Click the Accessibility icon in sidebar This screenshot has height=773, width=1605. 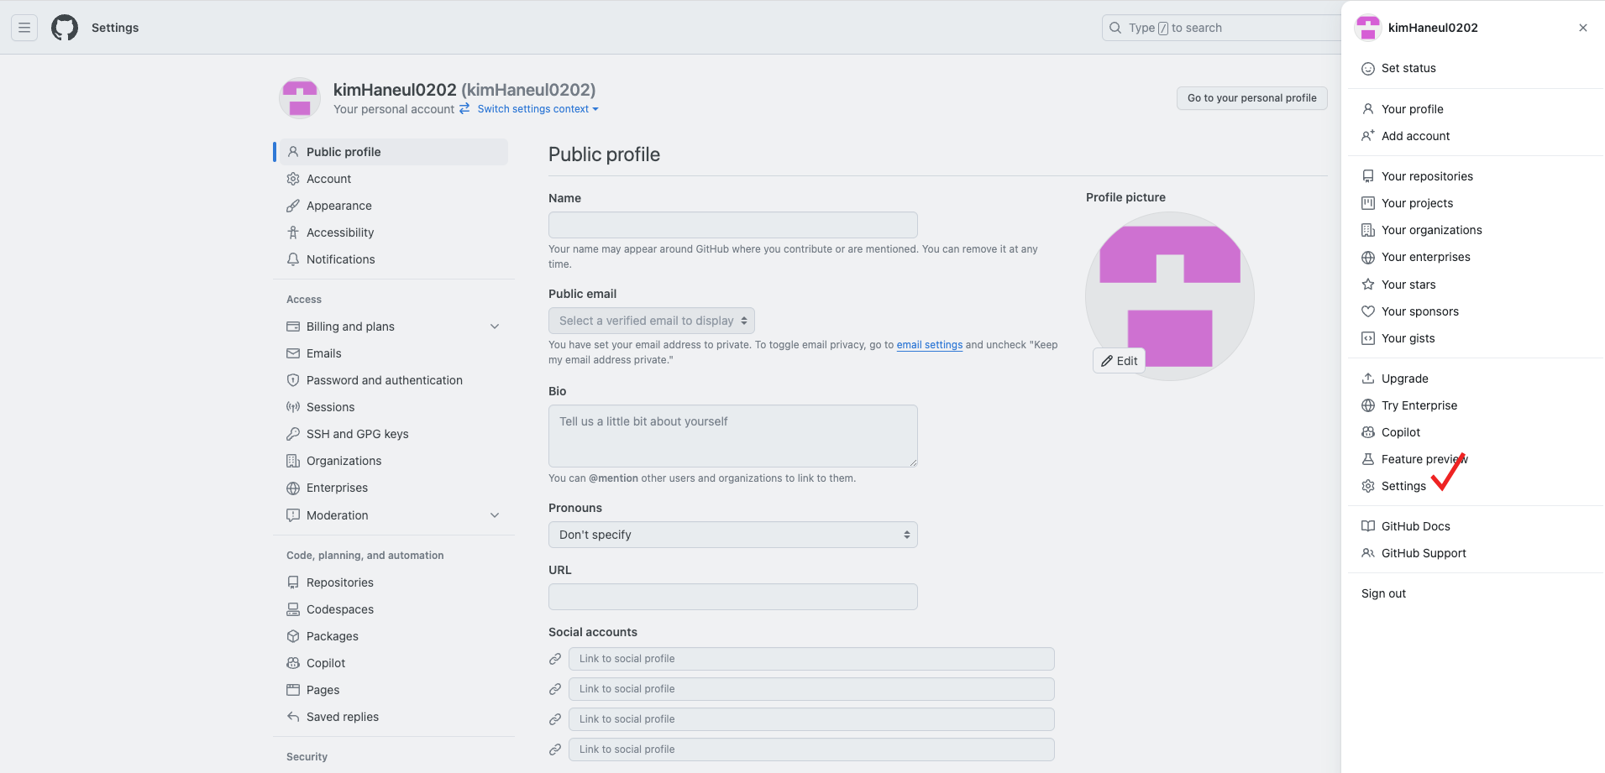coord(293,232)
